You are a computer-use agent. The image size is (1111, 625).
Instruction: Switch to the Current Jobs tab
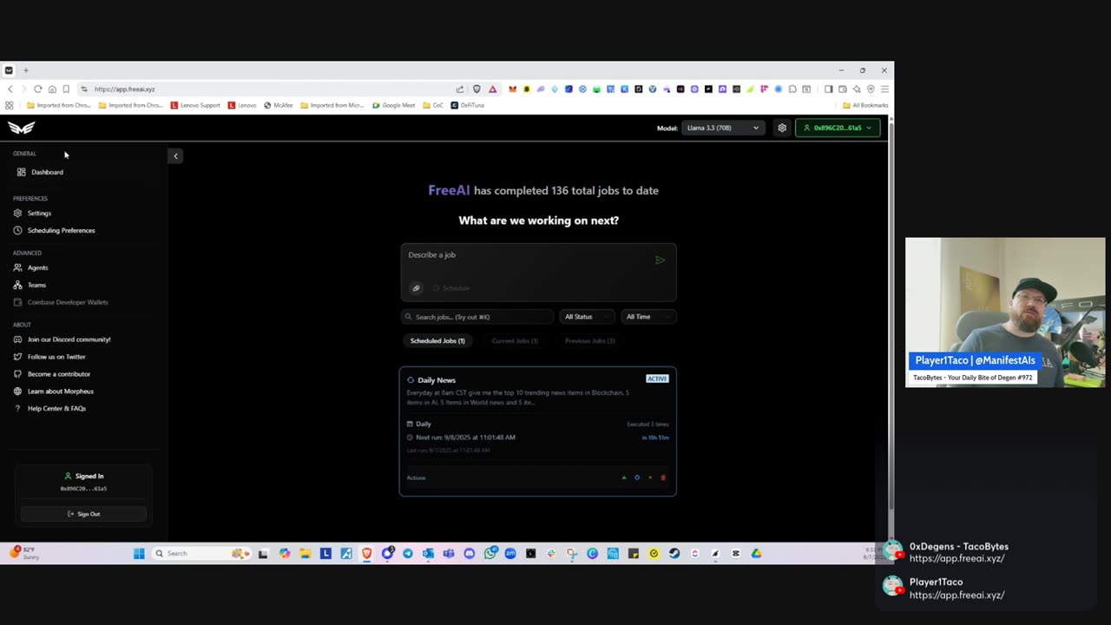click(515, 341)
